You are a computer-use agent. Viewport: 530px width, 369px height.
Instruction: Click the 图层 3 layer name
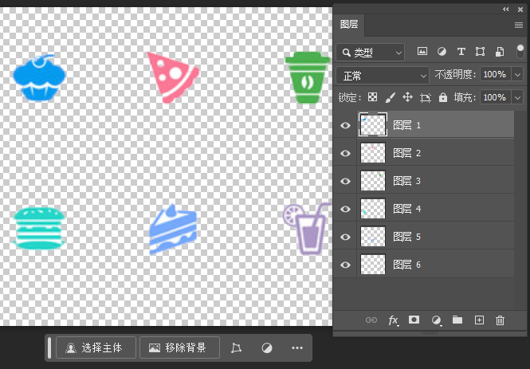[407, 181]
